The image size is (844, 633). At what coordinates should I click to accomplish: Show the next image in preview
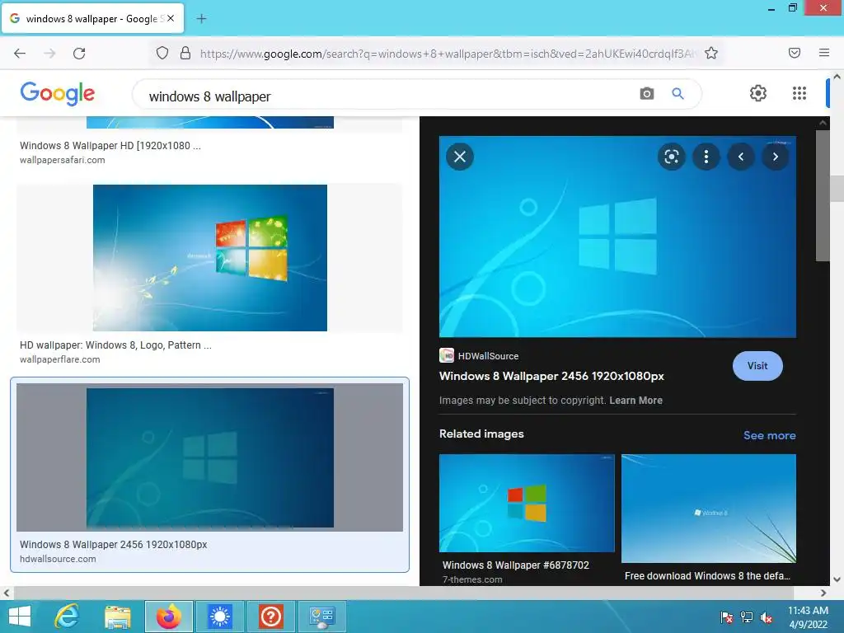775,157
